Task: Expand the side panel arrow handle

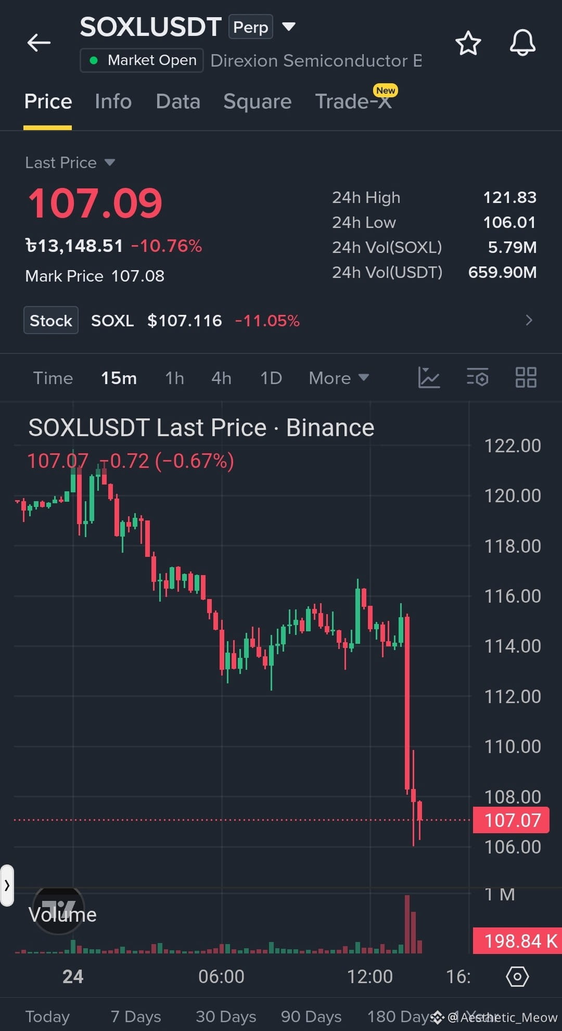Action: point(7,885)
